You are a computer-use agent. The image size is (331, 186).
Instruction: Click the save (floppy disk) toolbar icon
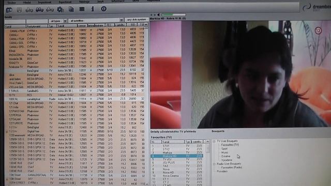[19, 10]
